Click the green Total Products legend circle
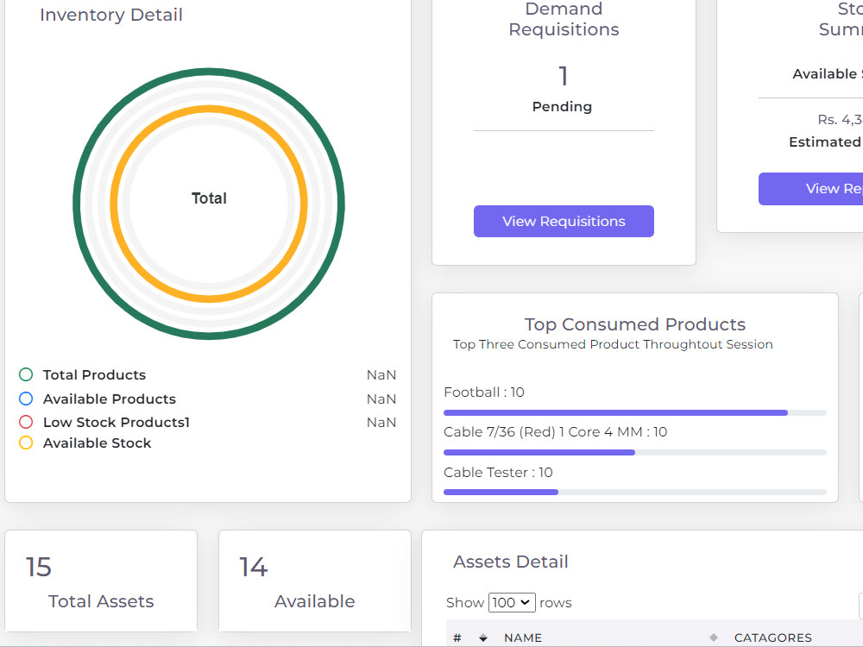The image size is (863, 647). (26, 374)
